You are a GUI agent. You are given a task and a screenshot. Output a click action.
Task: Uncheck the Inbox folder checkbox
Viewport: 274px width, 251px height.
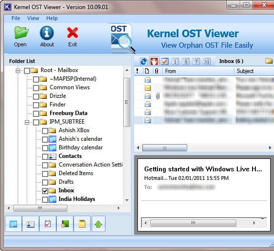[45, 191]
